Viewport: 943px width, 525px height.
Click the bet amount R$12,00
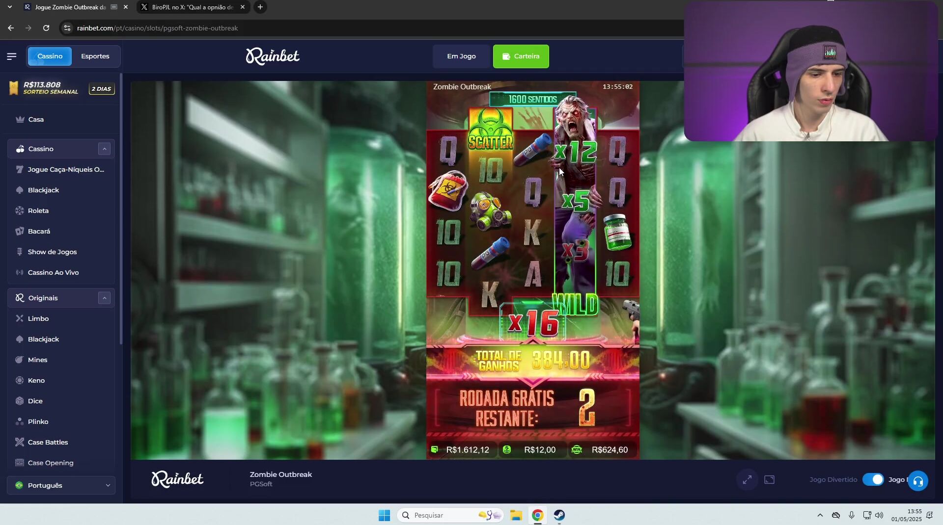[539, 450]
